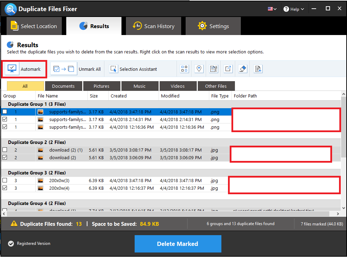
Task: Click image icon of the download (2) row
Action: pyautogui.click(x=40, y=158)
